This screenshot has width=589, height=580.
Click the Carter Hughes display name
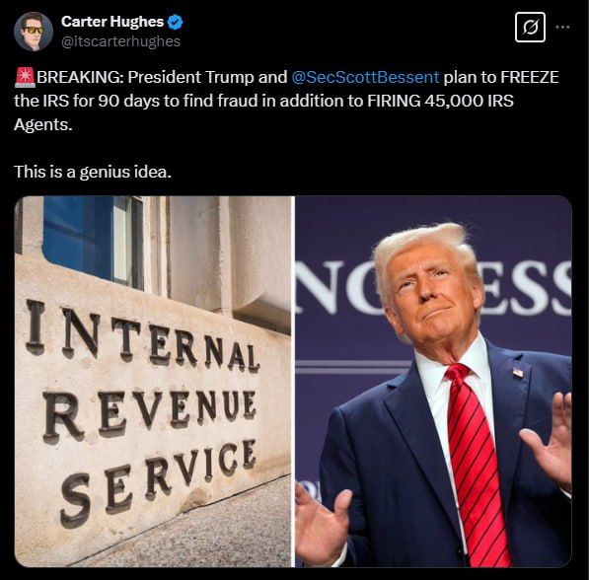coord(112,22)
